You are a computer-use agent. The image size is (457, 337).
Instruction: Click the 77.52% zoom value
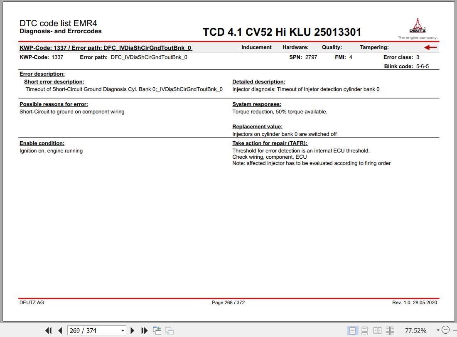415,331
